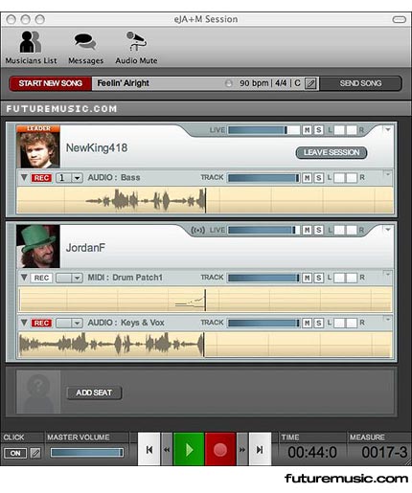Arm REC on the Drum Patch1 track
The width and height of the screenshot is (412, 493).
click(x=41, y=278)
